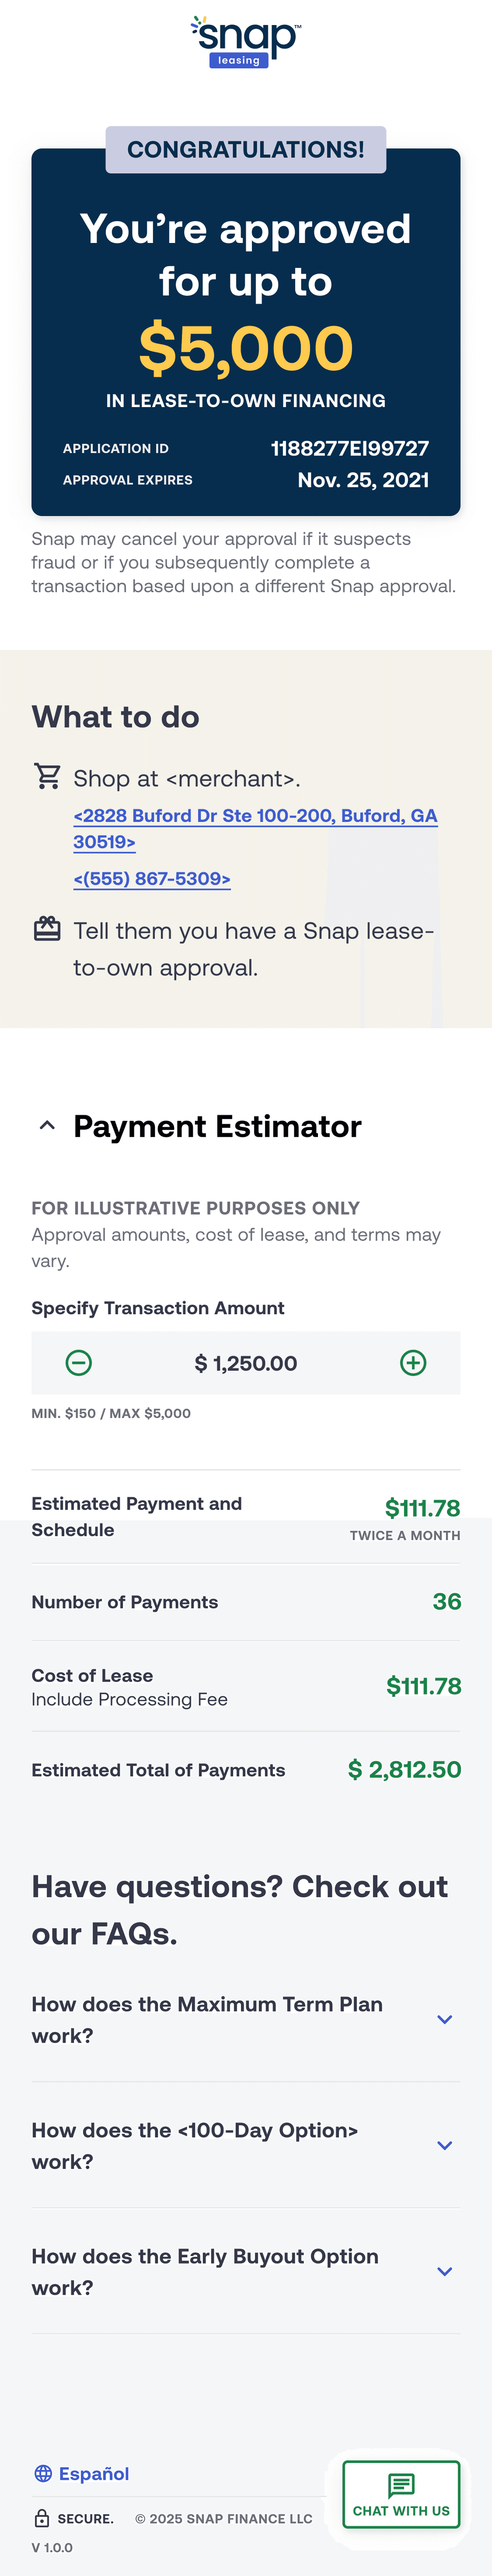Expand the Maximum Term Plan FAQ
492x2576 pixels.
tap(444, 2019)
